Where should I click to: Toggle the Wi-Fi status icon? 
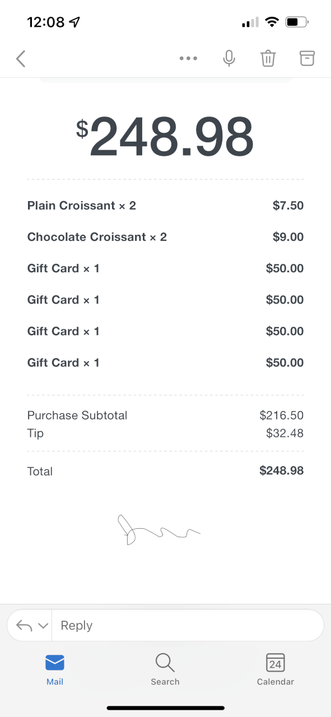(x=272, y=21)
